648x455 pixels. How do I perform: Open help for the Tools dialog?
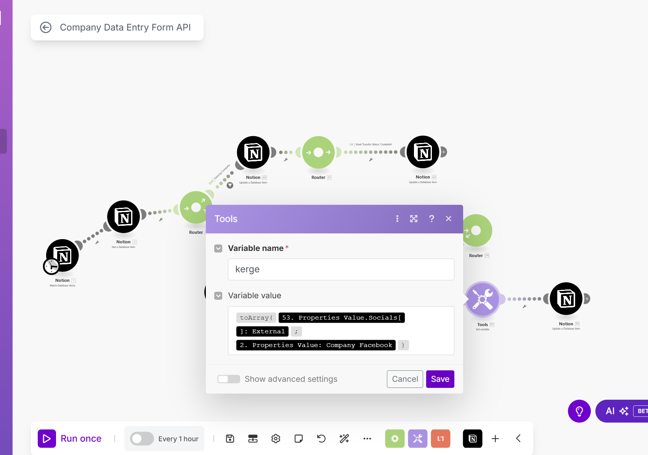(x=431, y=219)
